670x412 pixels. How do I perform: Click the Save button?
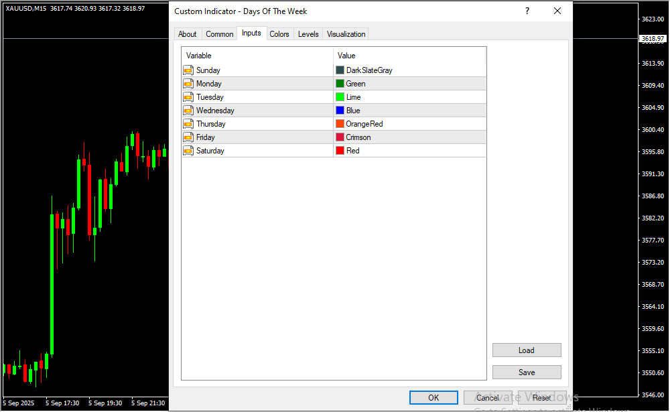(527, 372)
